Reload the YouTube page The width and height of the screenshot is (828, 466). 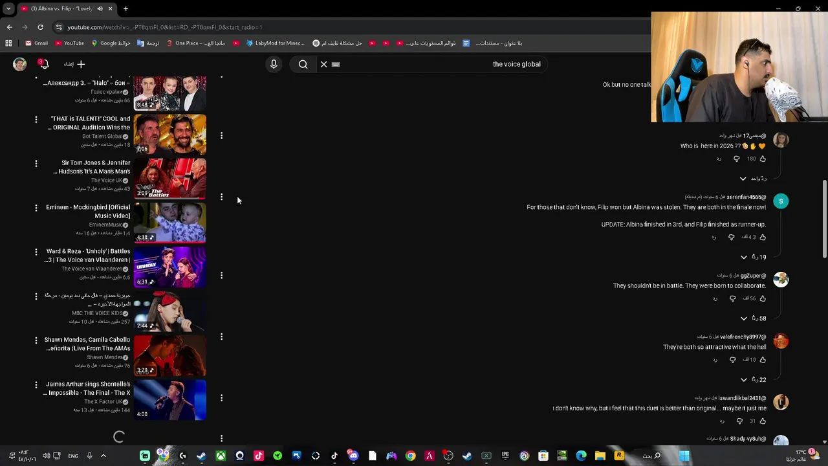click(40, 27)
